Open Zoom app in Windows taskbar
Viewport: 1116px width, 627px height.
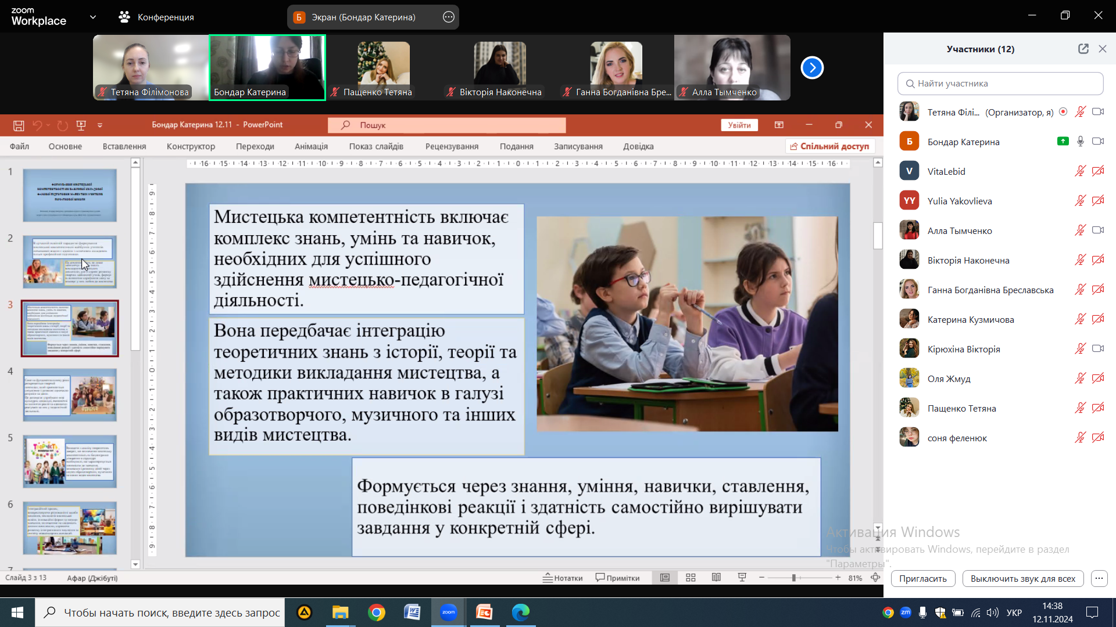pos(448,612)
